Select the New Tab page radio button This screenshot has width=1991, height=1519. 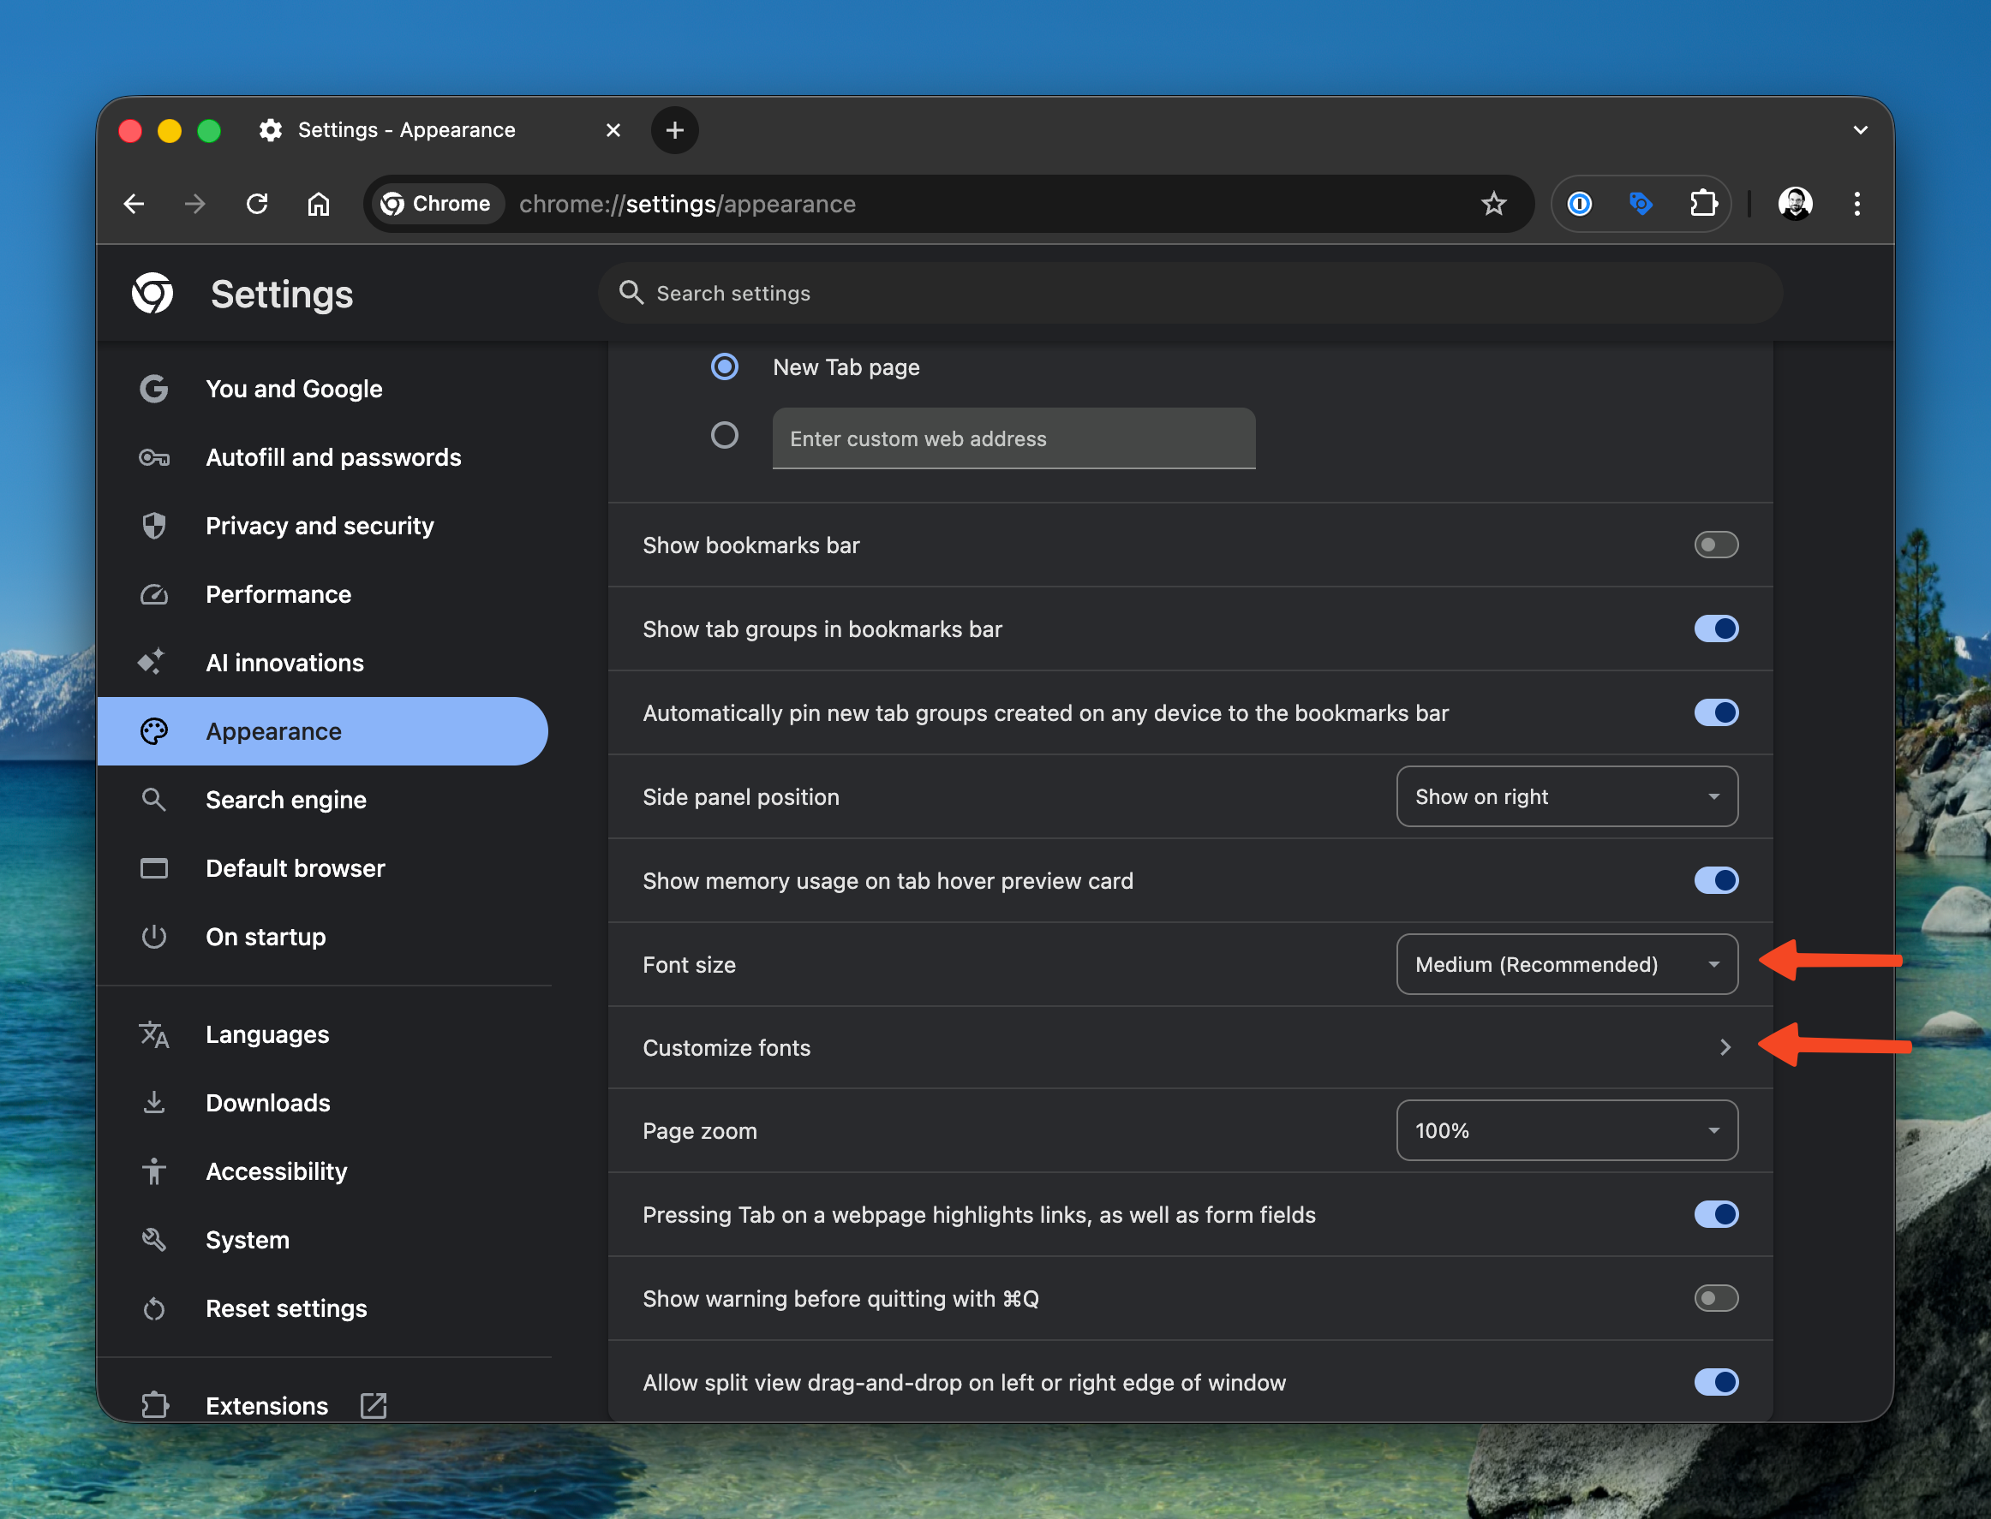pos(725,367)
